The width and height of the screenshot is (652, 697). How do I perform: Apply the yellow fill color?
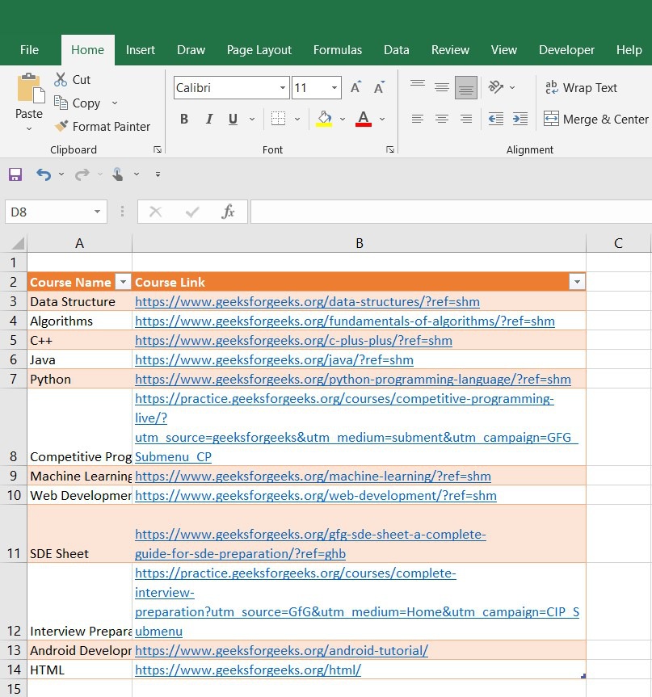pyautogui.click(x=325, y=120)
